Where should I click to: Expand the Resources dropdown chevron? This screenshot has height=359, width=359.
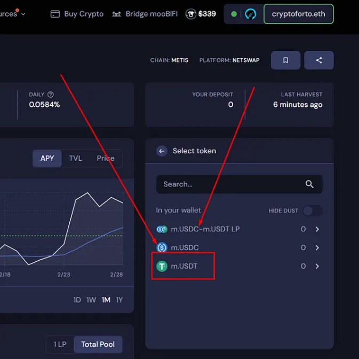click(23, 14)
